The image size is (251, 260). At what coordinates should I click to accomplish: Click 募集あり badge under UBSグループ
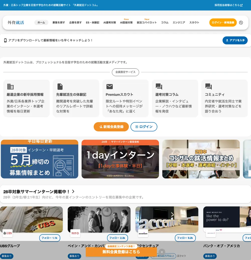(7, 256)
